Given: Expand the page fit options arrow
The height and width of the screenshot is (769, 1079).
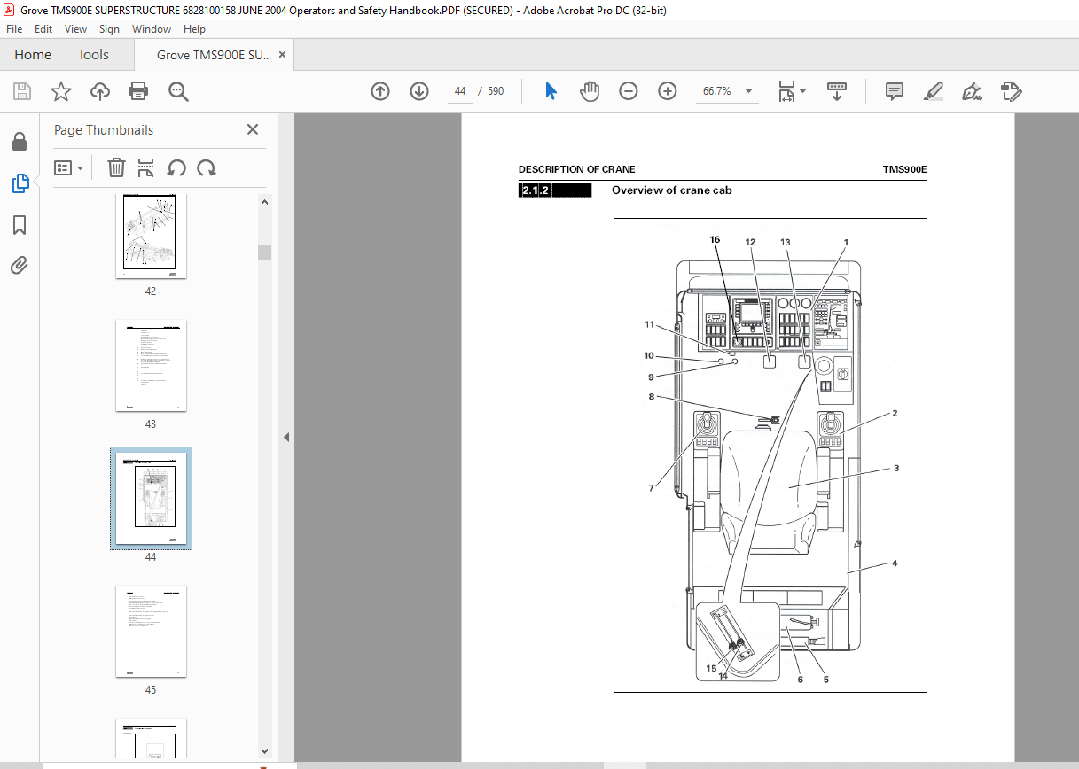Looking at the screenshot, I should [803, 91].
